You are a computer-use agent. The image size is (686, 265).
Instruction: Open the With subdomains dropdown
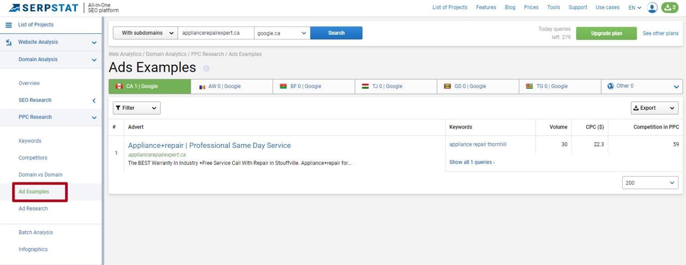[145, 33]
